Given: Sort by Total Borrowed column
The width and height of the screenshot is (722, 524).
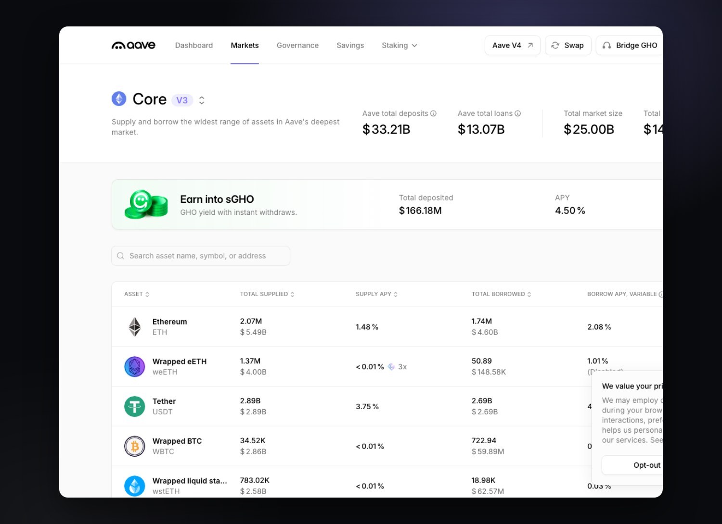Looking at the screenshot, I should [x=502, y=294].
